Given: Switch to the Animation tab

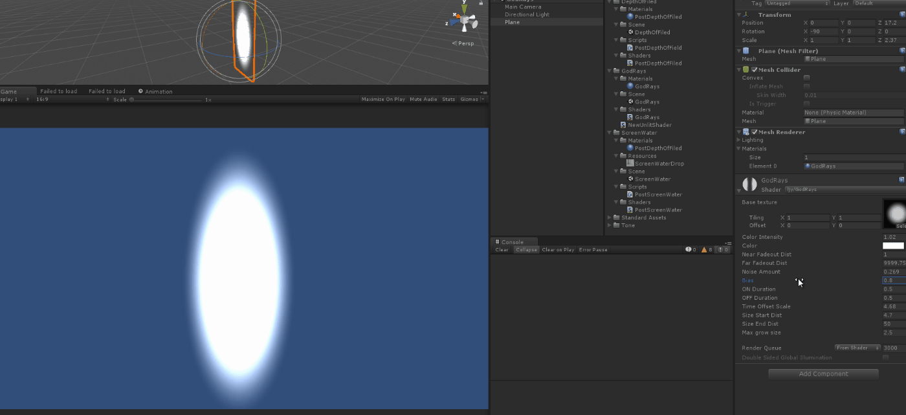Looking at the screenshot, I should (x=155, y=91).
